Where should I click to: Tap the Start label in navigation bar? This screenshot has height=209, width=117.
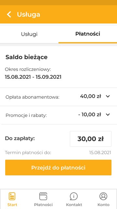click(12, 205)
